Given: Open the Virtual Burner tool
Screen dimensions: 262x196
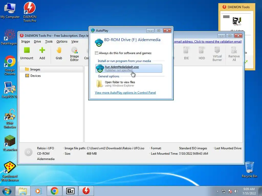Looking at the screenshot, I should (x=217, y=54).
